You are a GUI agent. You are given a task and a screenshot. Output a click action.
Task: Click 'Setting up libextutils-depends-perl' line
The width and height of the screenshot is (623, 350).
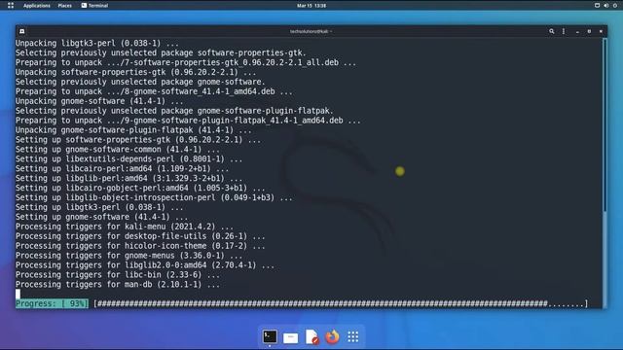129,158
